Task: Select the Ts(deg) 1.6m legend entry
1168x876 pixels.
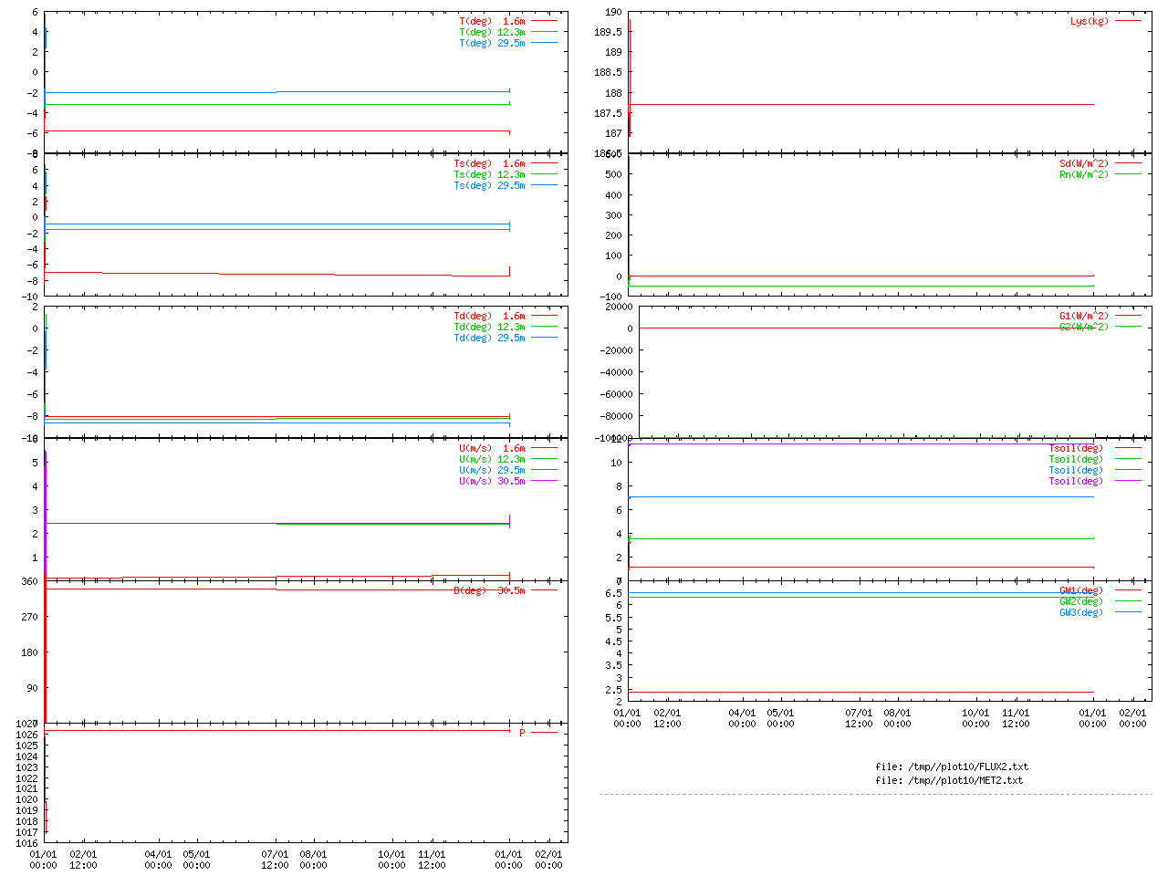Action: (x=489, y=163)
